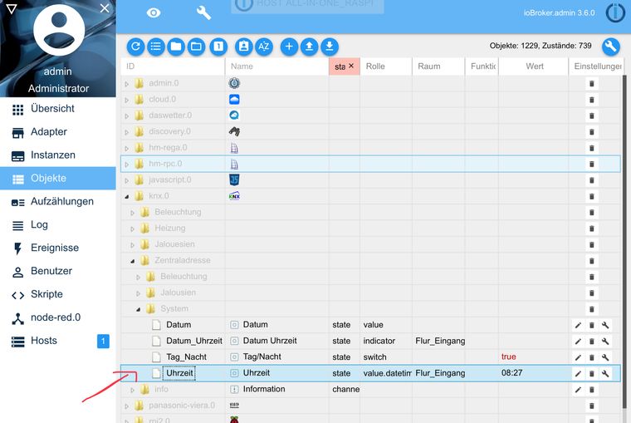Expand all folders toolbar button
The image size is (631, 423).
[x=196, y=47]
